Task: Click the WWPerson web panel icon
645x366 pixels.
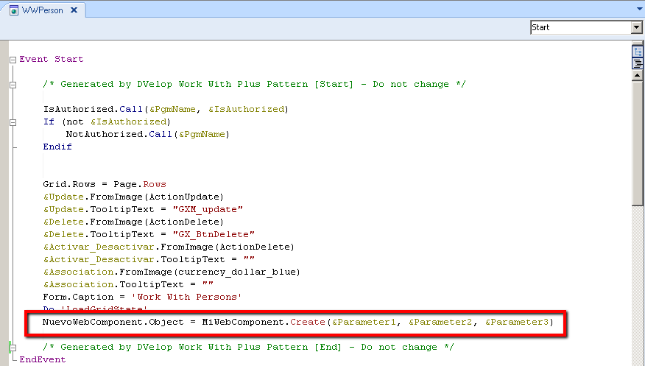Action: [x=14, y=10]
